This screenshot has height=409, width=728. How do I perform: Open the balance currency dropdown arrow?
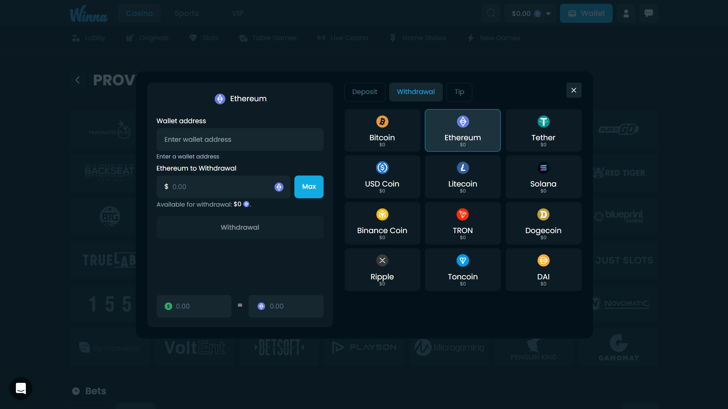click(x=548, y=14)
